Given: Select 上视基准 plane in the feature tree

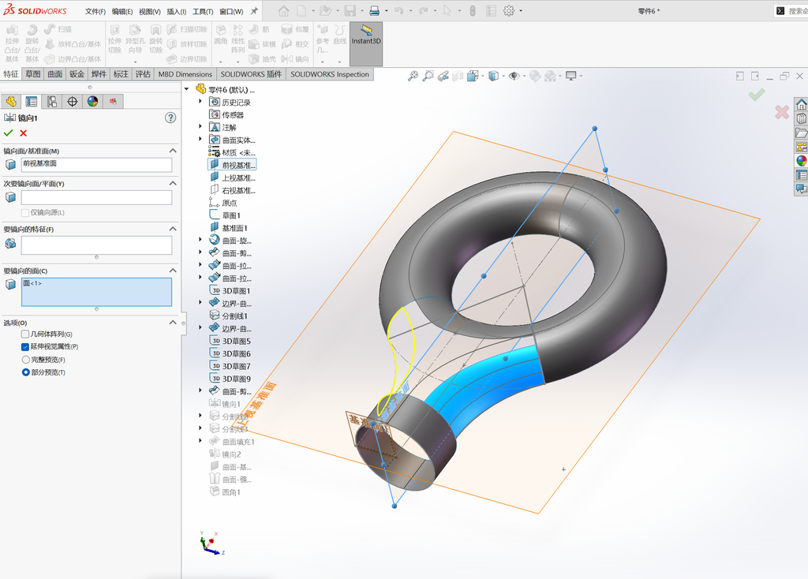Looking at the screenshot, I should coord(233,177).
